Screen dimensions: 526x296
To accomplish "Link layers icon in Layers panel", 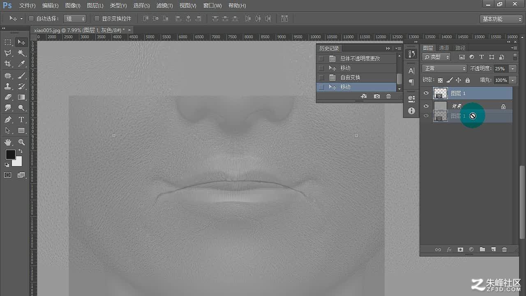I will [x=438, y=250].
